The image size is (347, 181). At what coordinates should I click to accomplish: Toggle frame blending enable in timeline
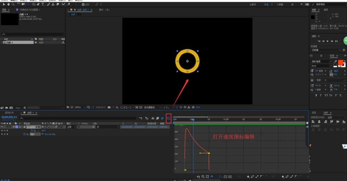pos(157,118)
